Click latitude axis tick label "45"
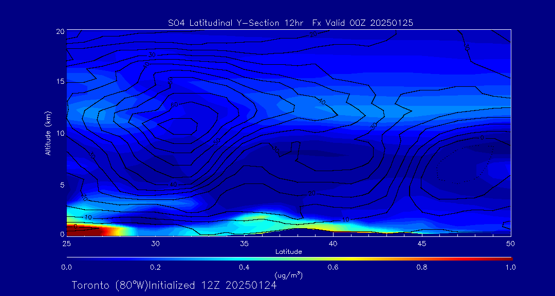555x296 pixels. [421, 243]
